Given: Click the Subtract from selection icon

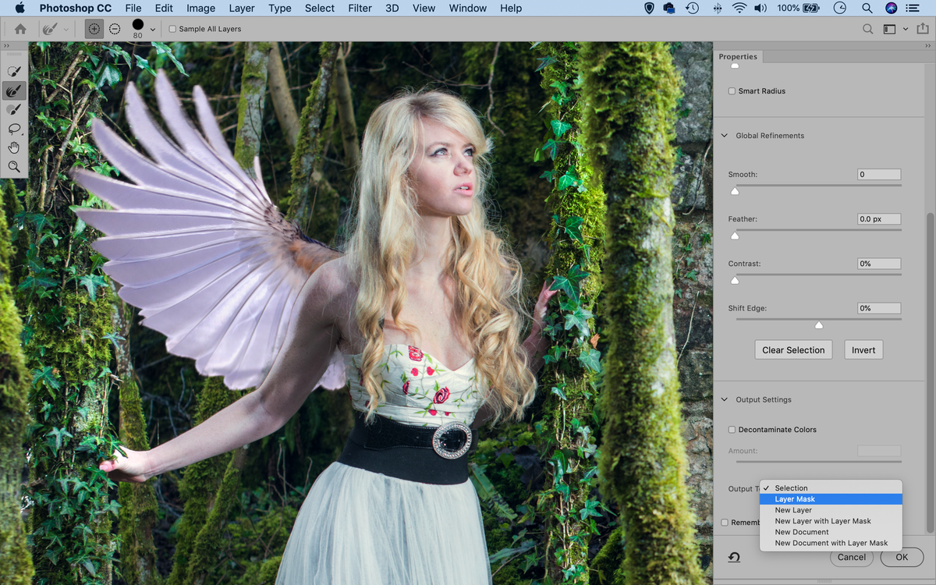Looking at the screenshot, I should point(114,28).
